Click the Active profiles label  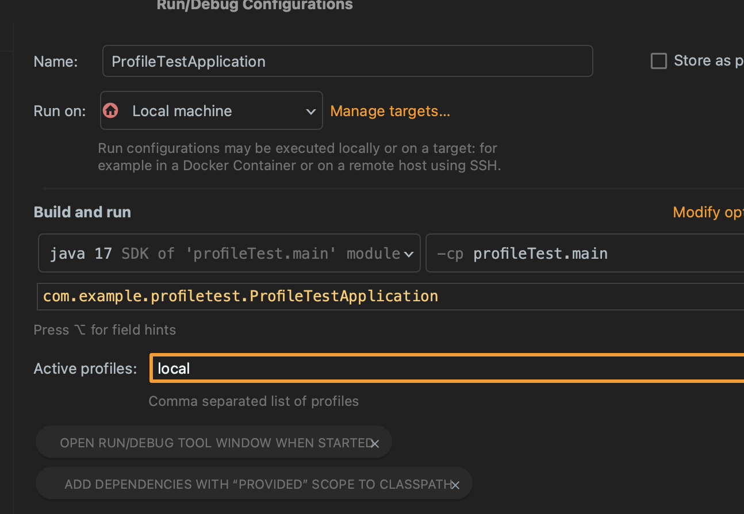coord(85,369)
